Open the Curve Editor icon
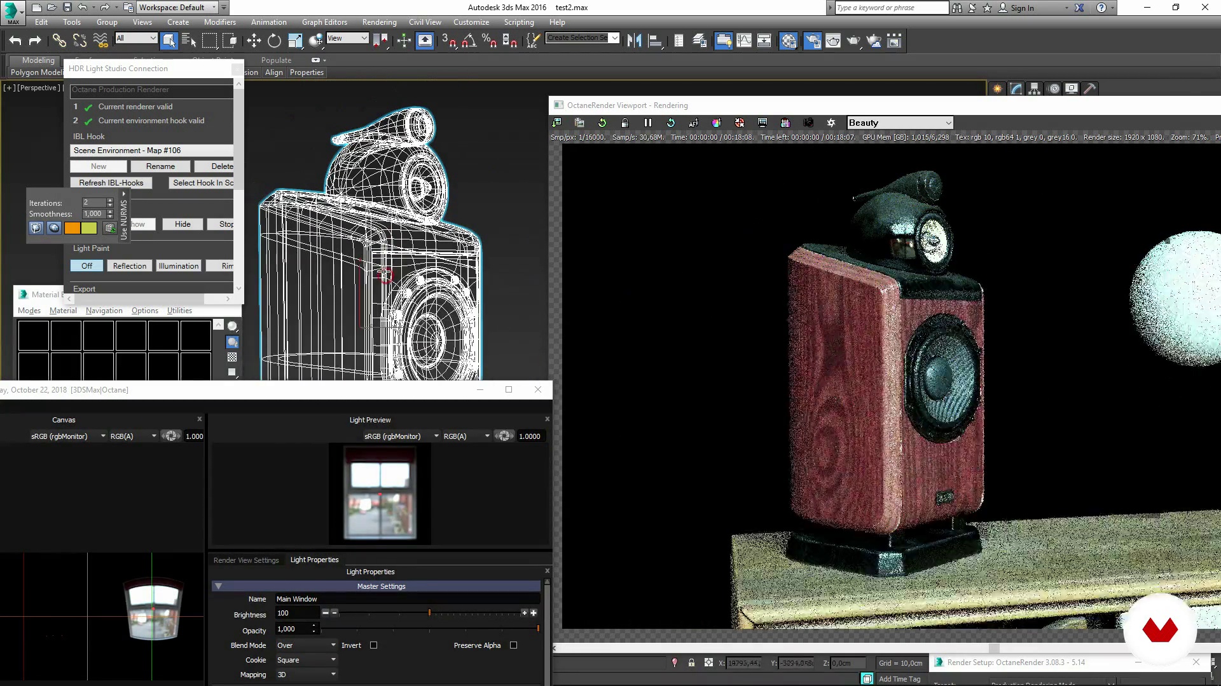This screenshot has height=686, width=1221. (743, 41)
